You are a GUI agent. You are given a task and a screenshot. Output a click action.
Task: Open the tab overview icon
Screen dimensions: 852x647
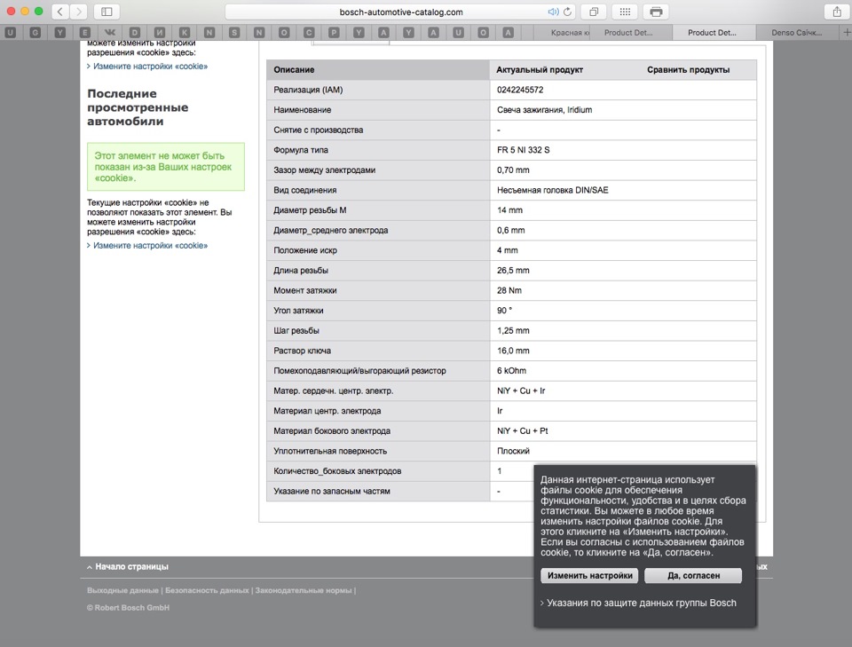[594, 12]
